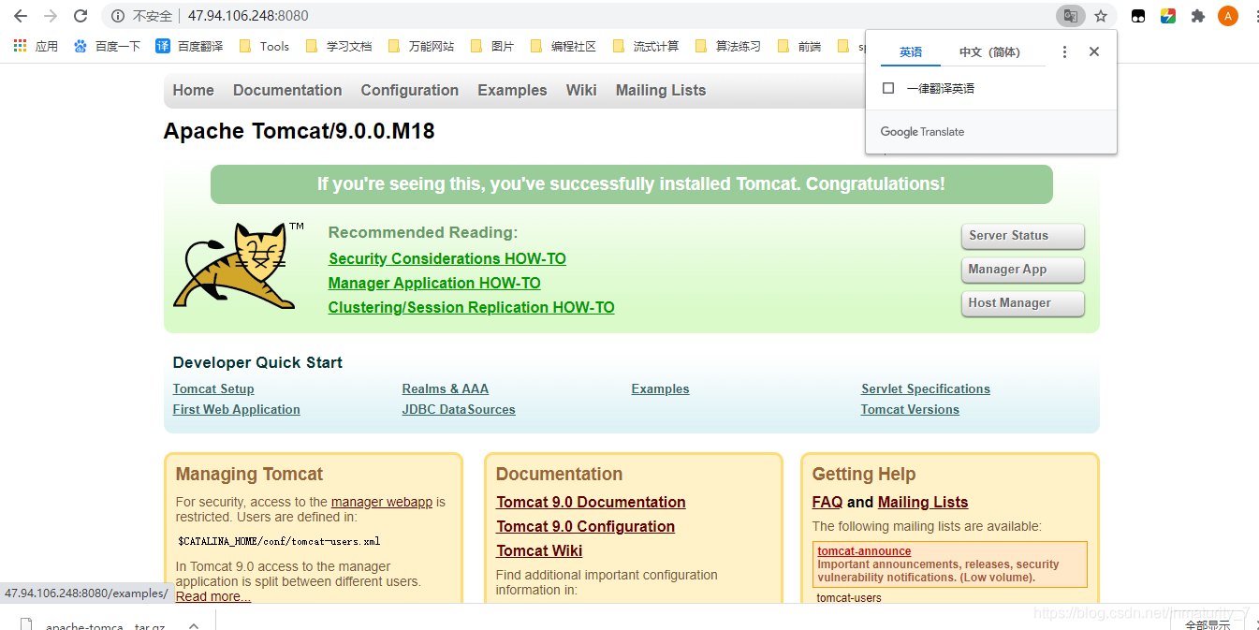Viewport: 1259px width, 630px height.
Task: Open the 百度一下 bookmark
Action: (107, 46)
